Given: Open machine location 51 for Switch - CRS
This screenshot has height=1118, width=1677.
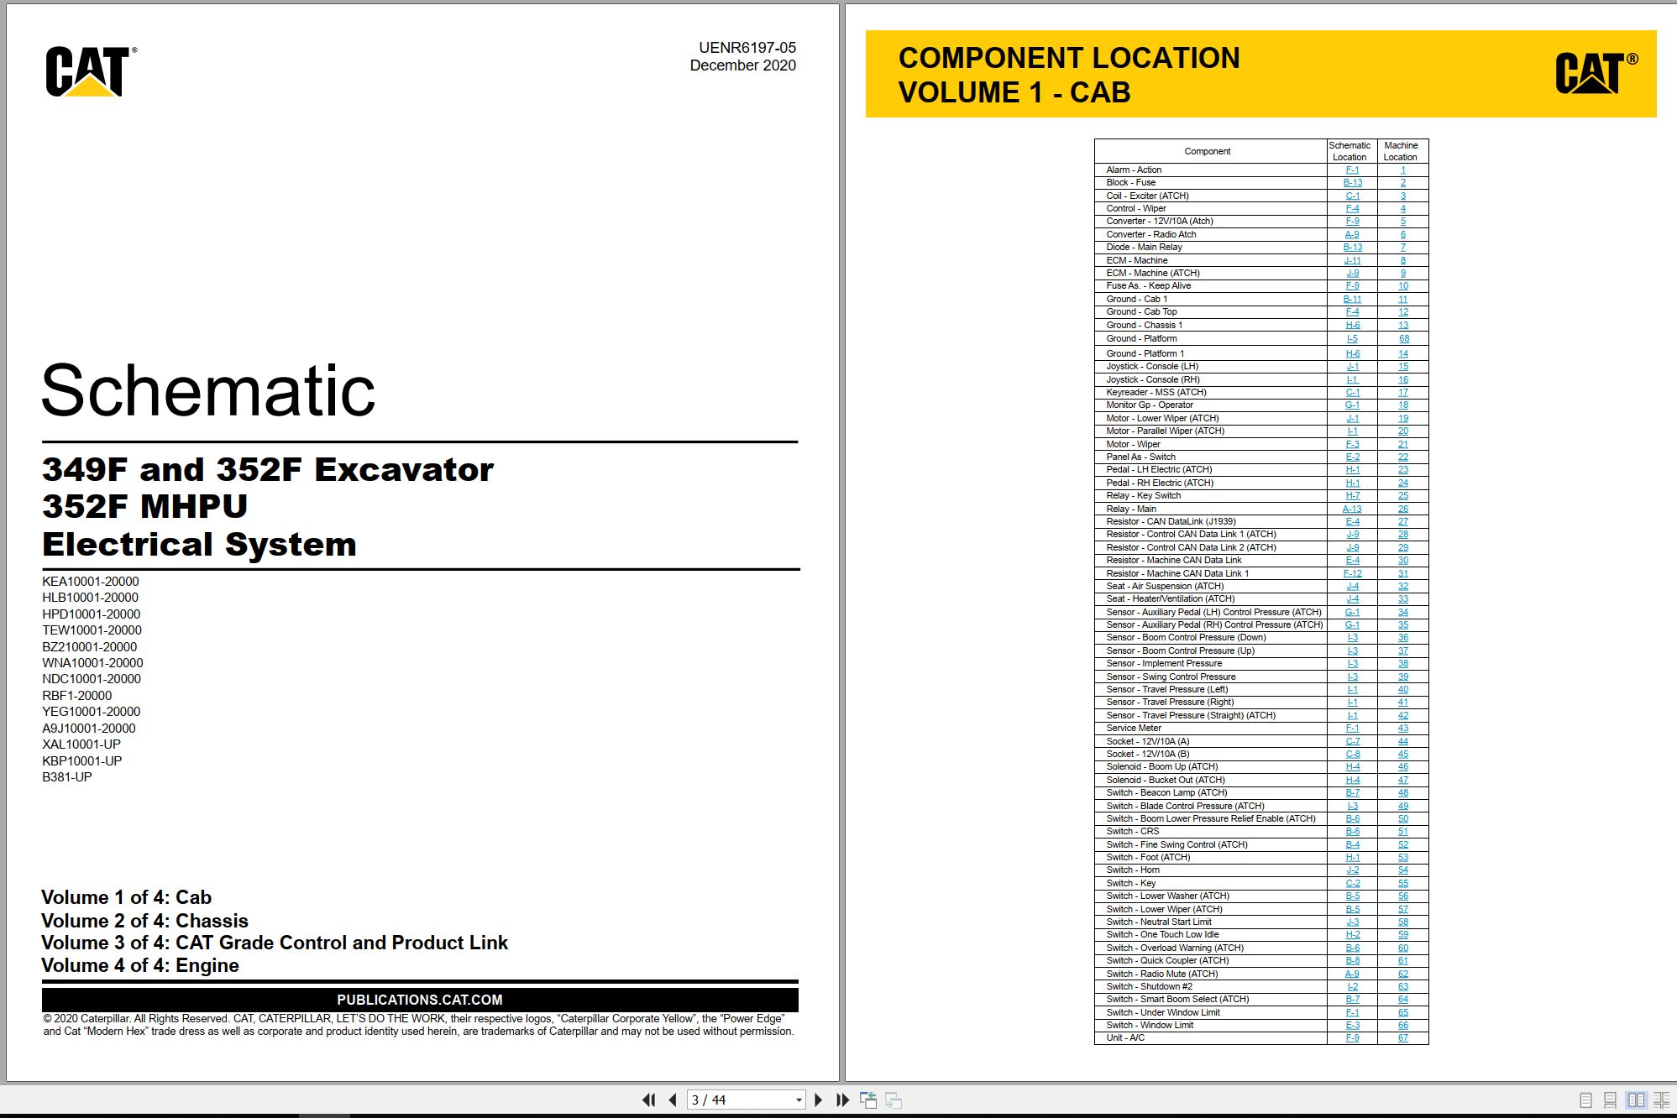Looking at the screenshot, I should pos(1402,832).
